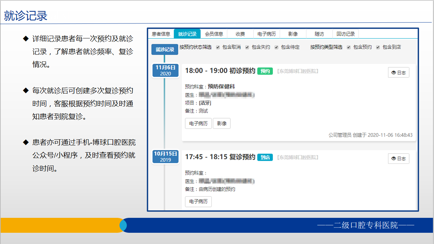Image resolution: width=434 pixels, height=244 pixels.
Task: Click the eye icon inside the top 日志 button
Action: [x=393, y=72]
